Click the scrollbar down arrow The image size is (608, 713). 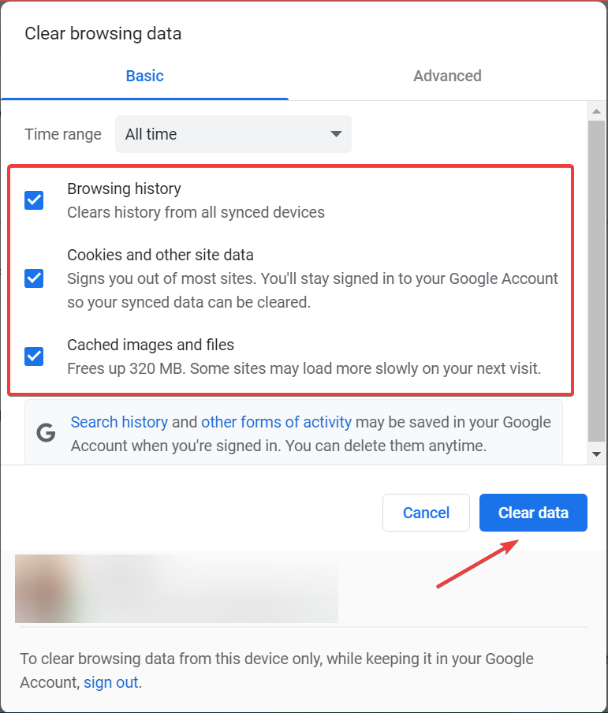pyautogui.click(x=597, y=454)
